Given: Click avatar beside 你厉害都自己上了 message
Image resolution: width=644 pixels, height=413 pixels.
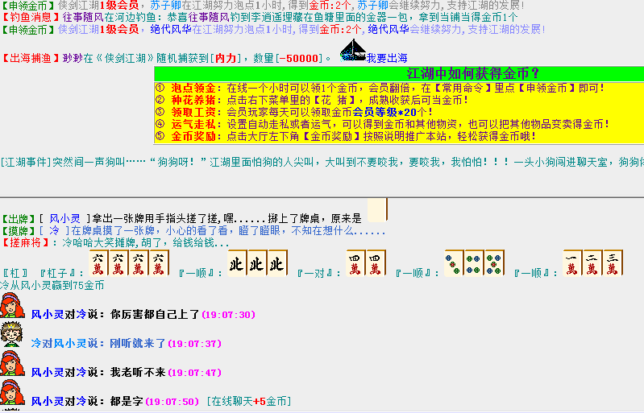Looking at the screenshot, I should (12, 306).
